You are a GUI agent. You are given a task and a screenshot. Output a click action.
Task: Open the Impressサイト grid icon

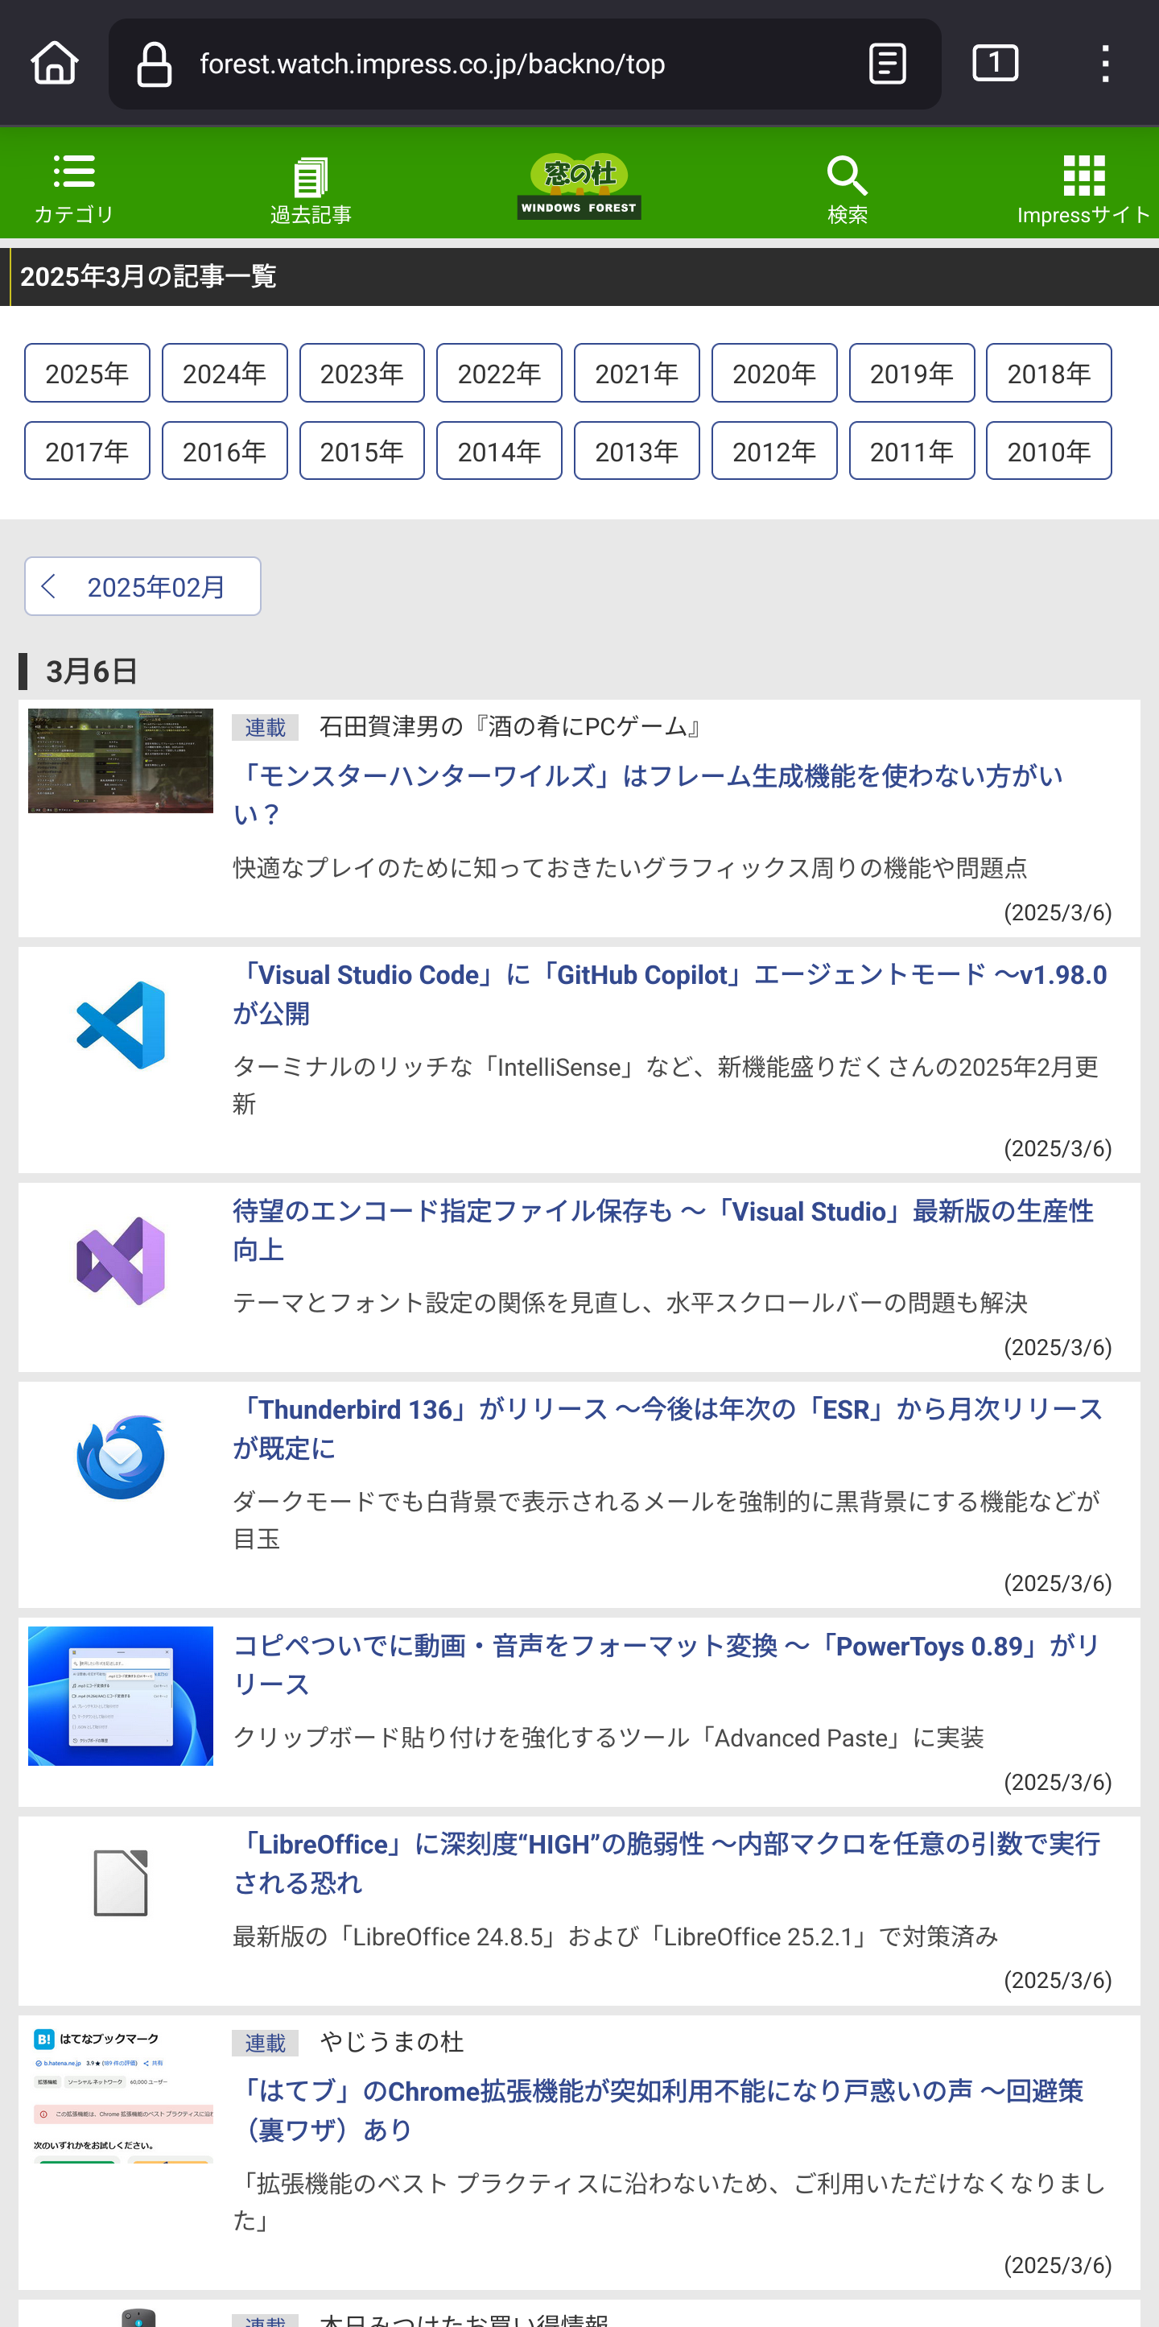[x=1083, y=190]
